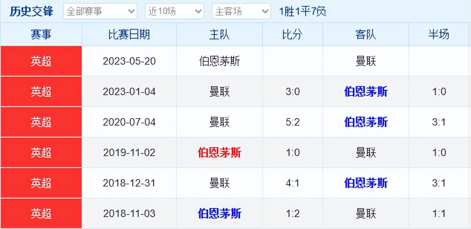Click the 曼联 entry in the 2023-05-20 row

366,61
